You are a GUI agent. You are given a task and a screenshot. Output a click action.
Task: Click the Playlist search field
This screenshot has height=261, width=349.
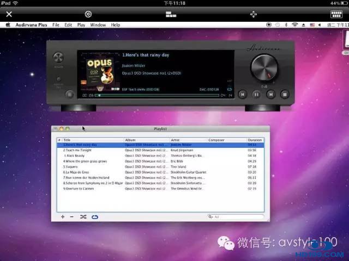[236, 216]
